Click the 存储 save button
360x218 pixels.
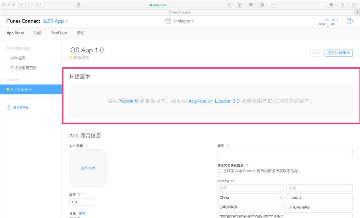[316, 53]
